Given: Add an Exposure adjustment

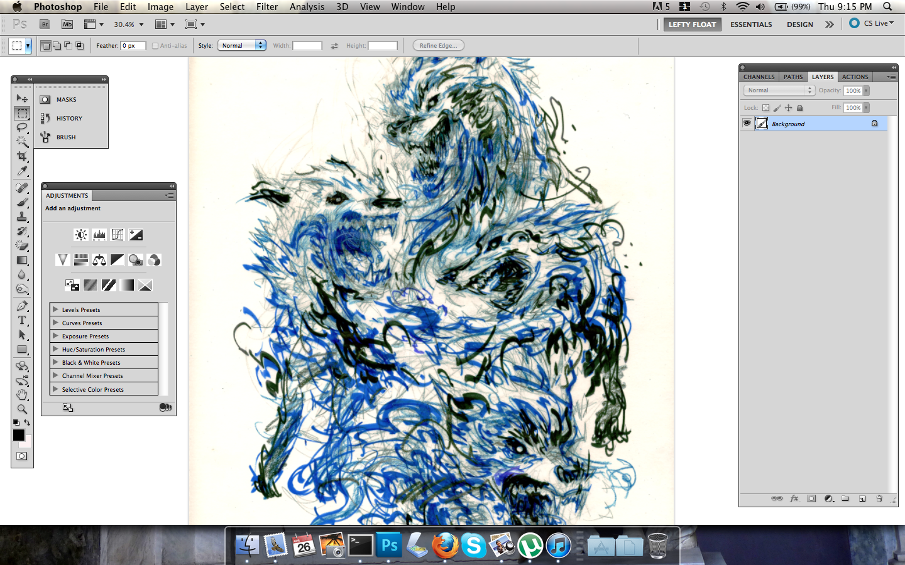Looking at the screenshot, I should click(136, 235).
